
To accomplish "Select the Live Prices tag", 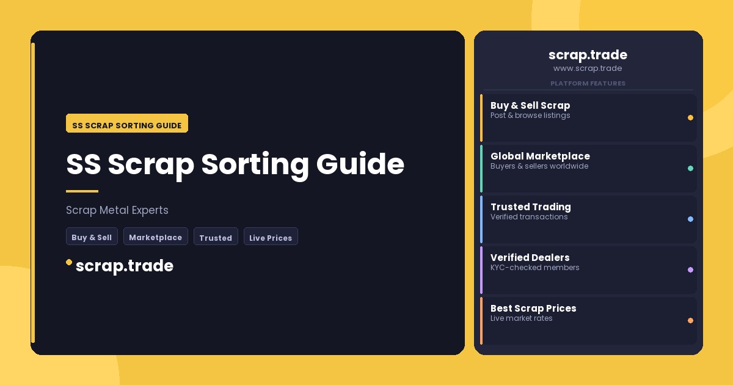I will coord(271,237).
